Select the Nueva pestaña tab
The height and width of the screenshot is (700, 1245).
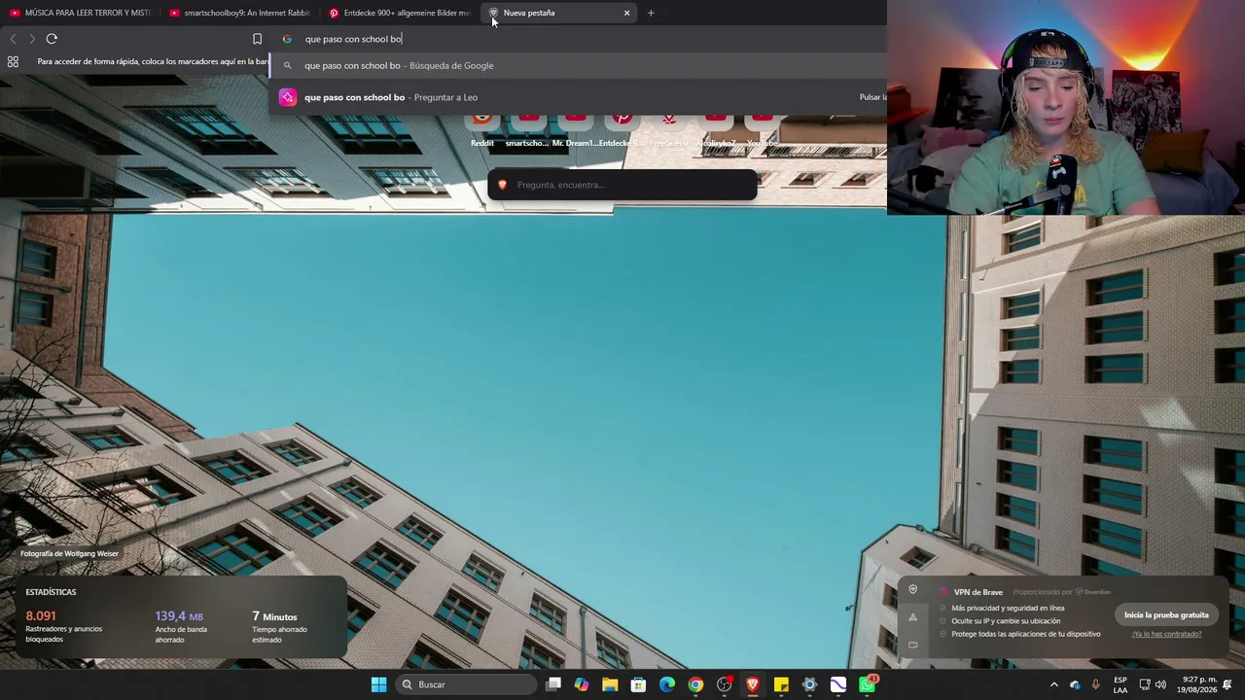tap(559, 13)
